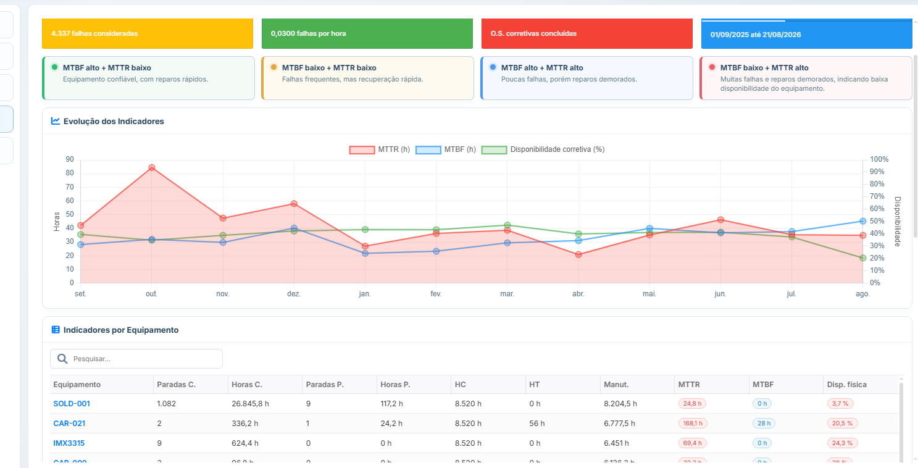The height and width of the screenshot is (468, 918).
Task: Sort by the Paradas P. column header
Action: pos(340,385)
